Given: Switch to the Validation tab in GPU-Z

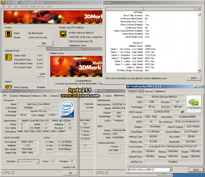Looking at the screenshot, I should 159,91.
